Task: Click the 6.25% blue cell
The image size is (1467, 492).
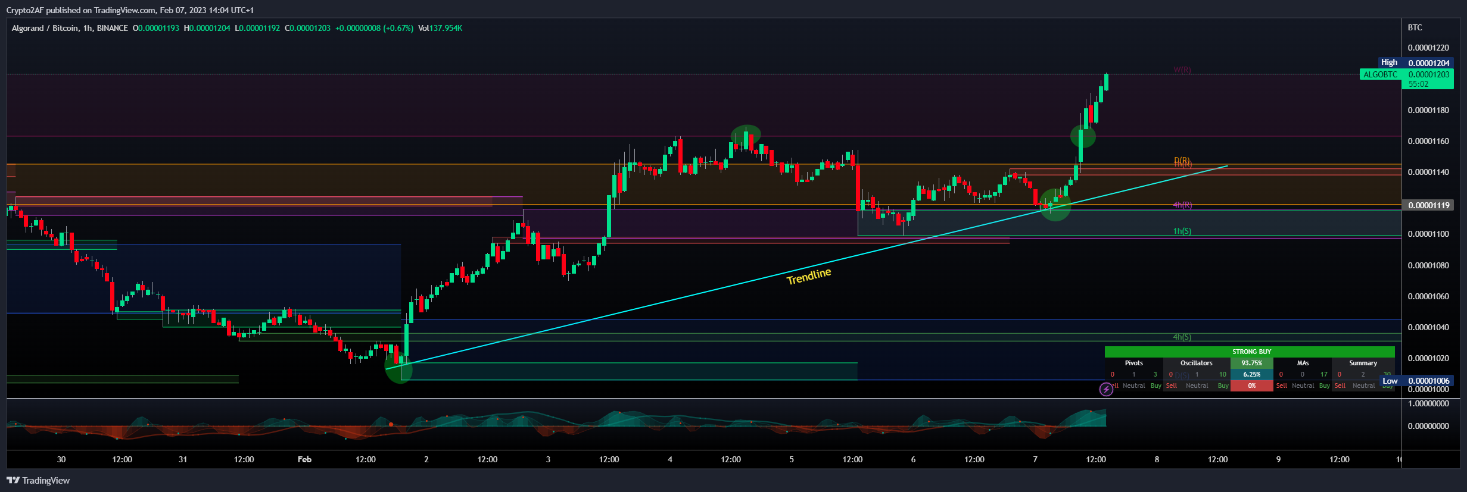Action: (1252, 374)
